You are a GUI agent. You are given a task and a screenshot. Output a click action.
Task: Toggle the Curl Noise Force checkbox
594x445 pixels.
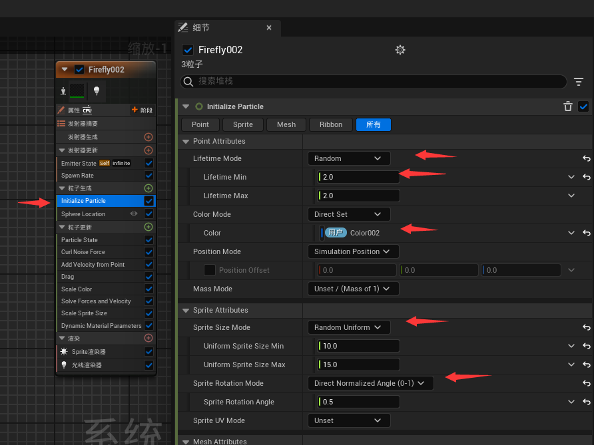tap(149, 252)
